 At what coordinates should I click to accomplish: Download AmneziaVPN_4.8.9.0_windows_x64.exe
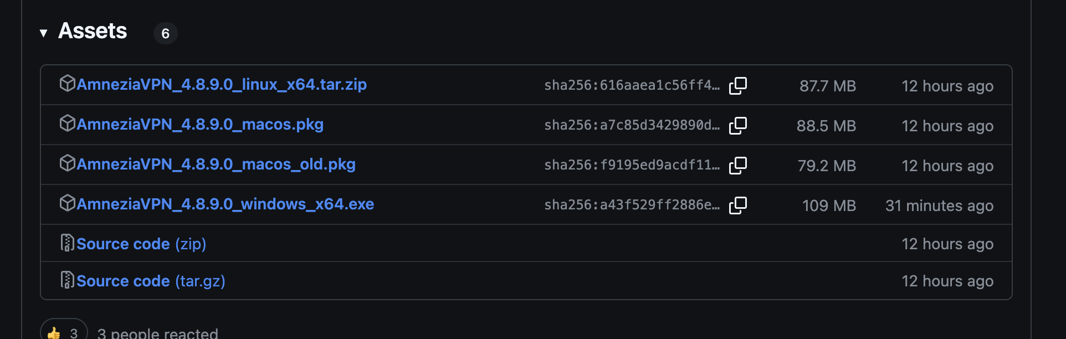(225, 204)
